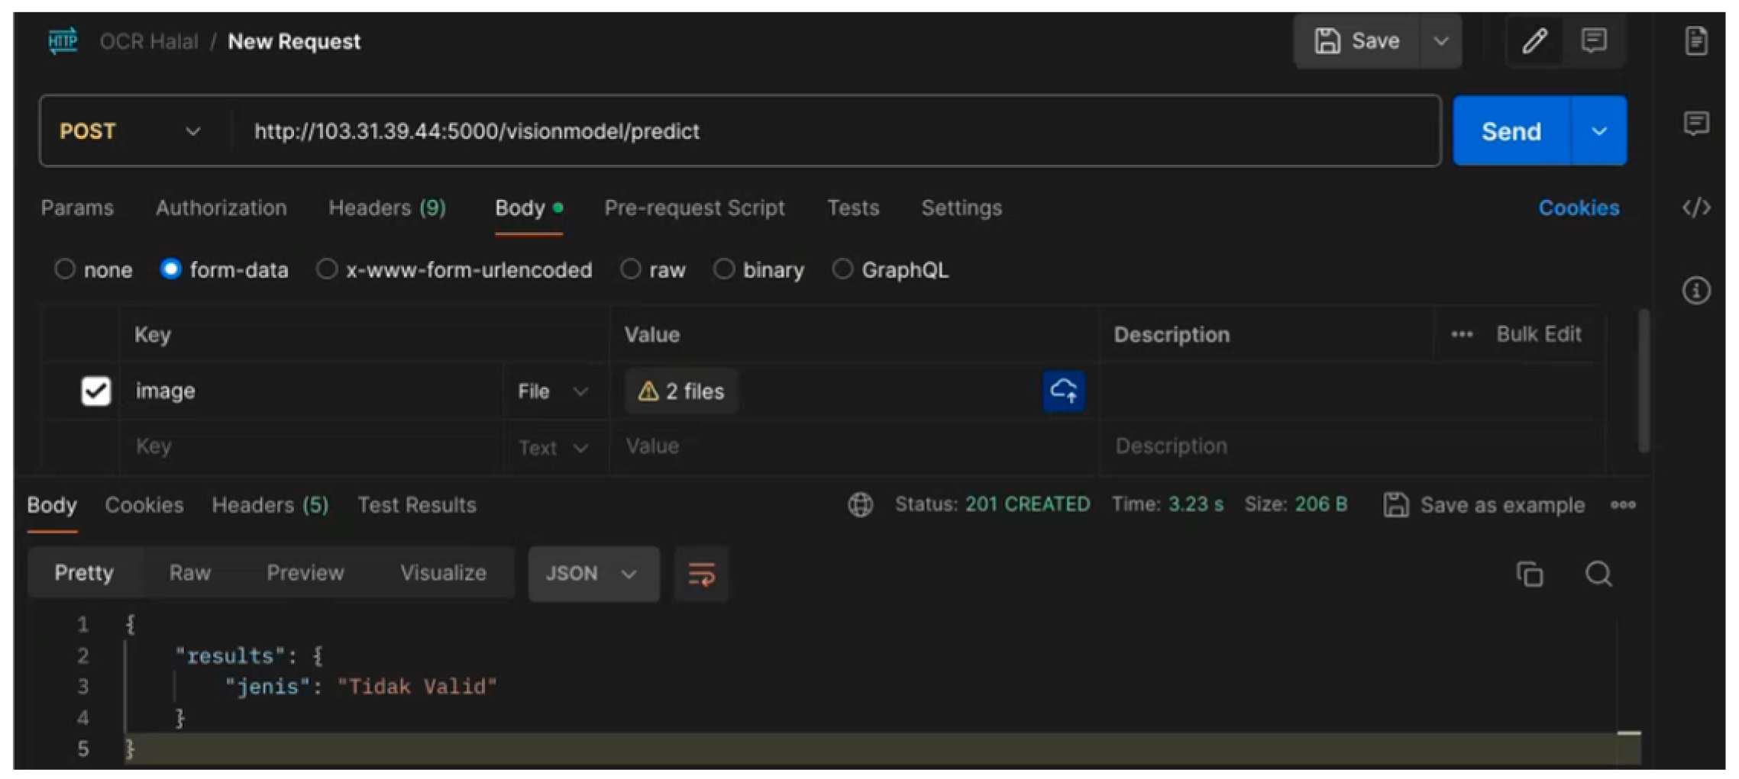
Task: Select the raw body radio button
Action: pos(631,269)
